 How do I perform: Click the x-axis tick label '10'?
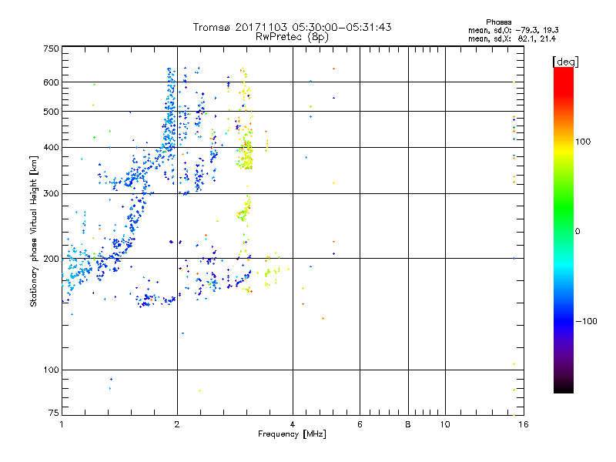(x=445, y=424)
